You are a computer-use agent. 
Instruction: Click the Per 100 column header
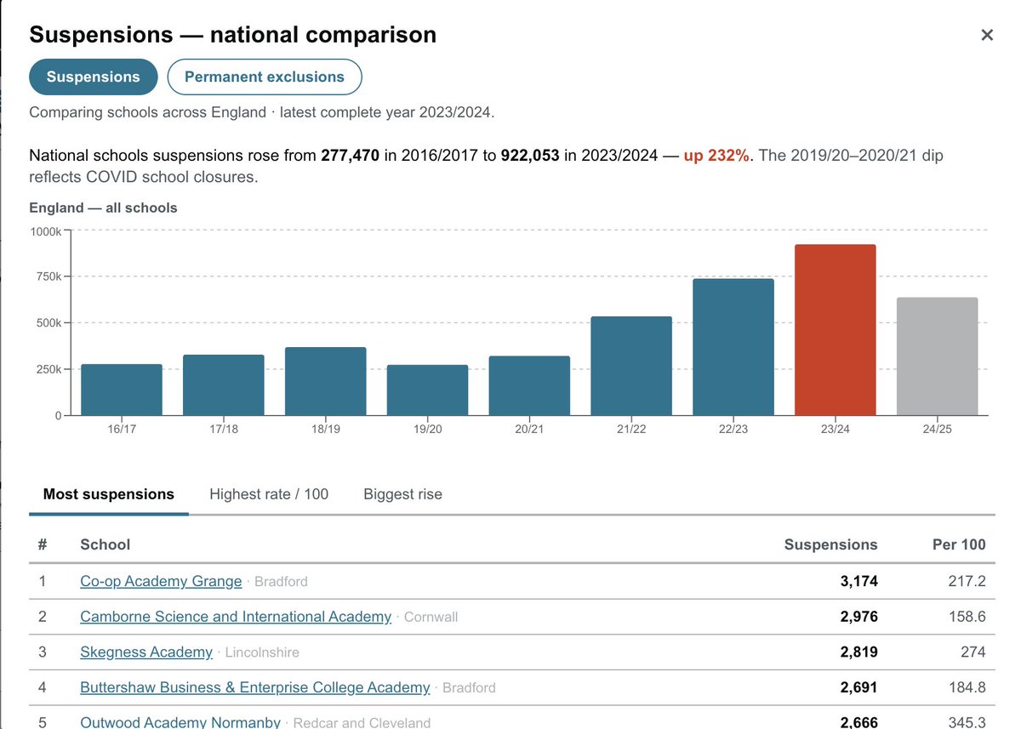(x=959, y=544)
